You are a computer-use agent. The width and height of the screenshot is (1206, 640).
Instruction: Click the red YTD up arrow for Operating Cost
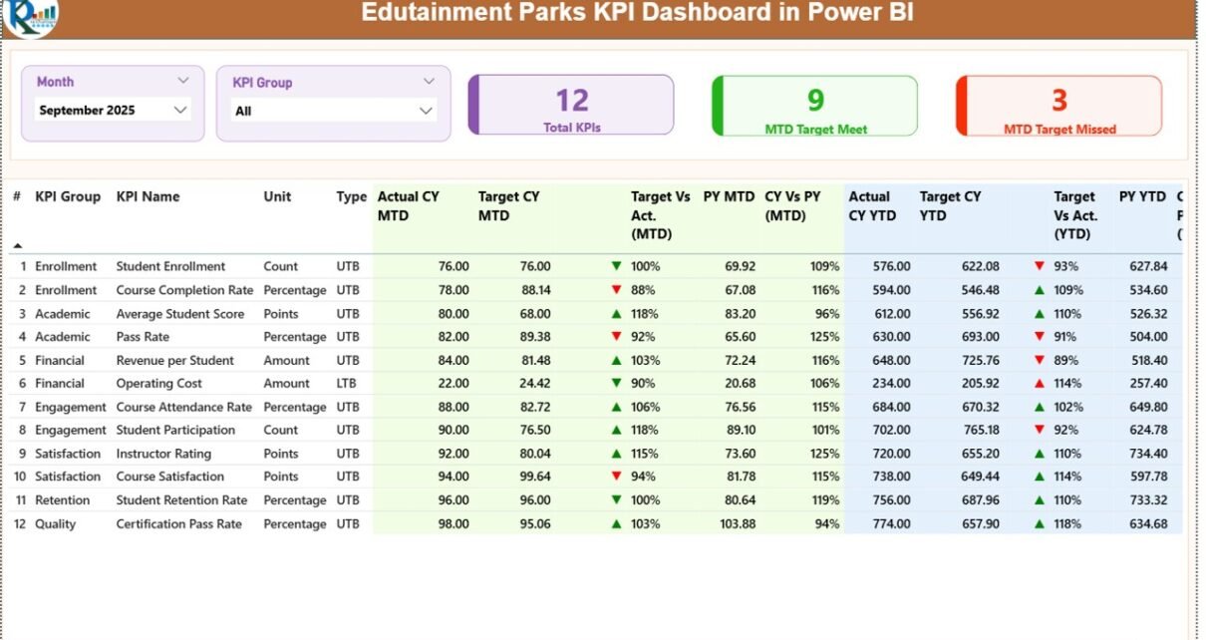pos(1040,384)
